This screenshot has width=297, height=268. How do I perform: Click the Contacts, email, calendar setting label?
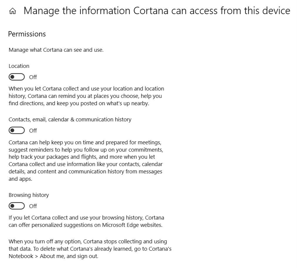[70, 120]
